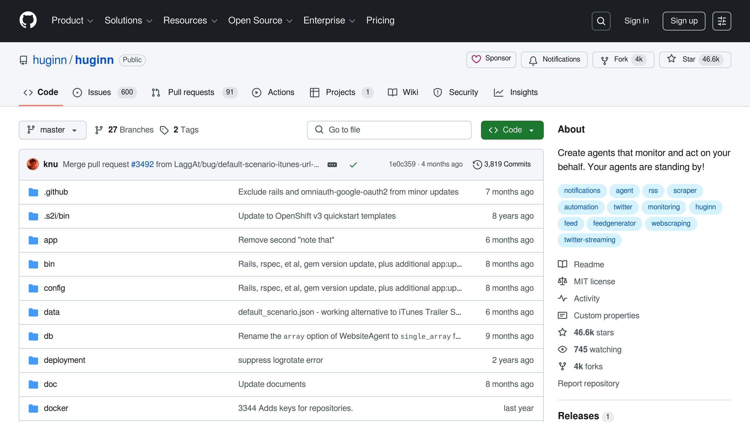This screenshot has height=422, width=750.
Task: Switch to the Issues tab
Action: (104, 92)
